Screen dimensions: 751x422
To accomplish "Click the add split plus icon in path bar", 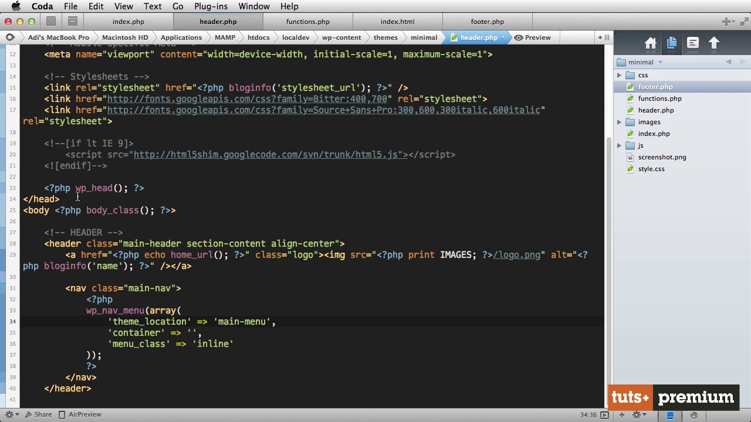I will 600,38.
